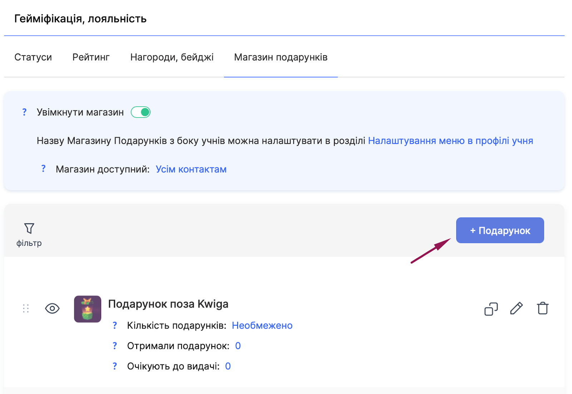
Task: Delete gift with the trash icon
Action: (x=542, y=308)
